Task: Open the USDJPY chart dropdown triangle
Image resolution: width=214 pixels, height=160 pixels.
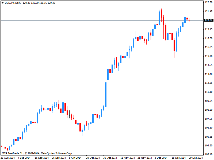Action: click(x=2, y=3)
